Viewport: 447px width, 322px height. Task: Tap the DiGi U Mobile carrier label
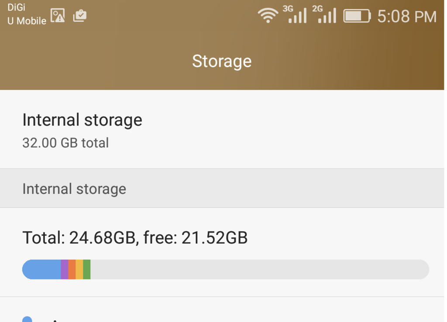tap(27, 14)
